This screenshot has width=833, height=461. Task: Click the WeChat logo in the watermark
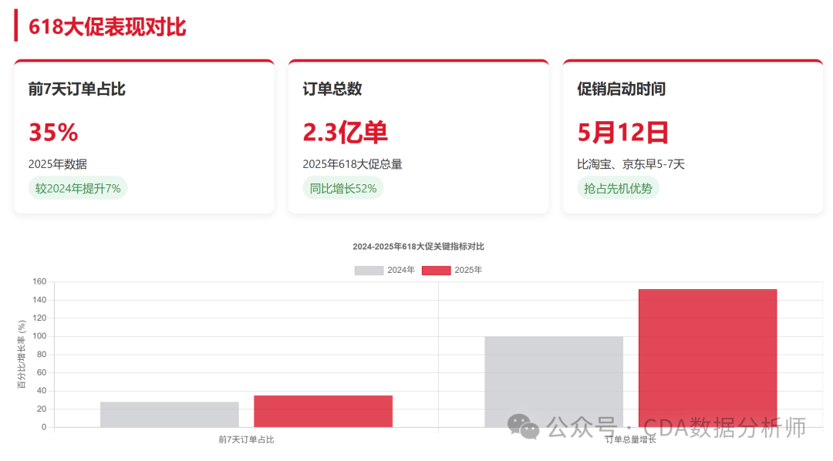(x=521, y=423)
